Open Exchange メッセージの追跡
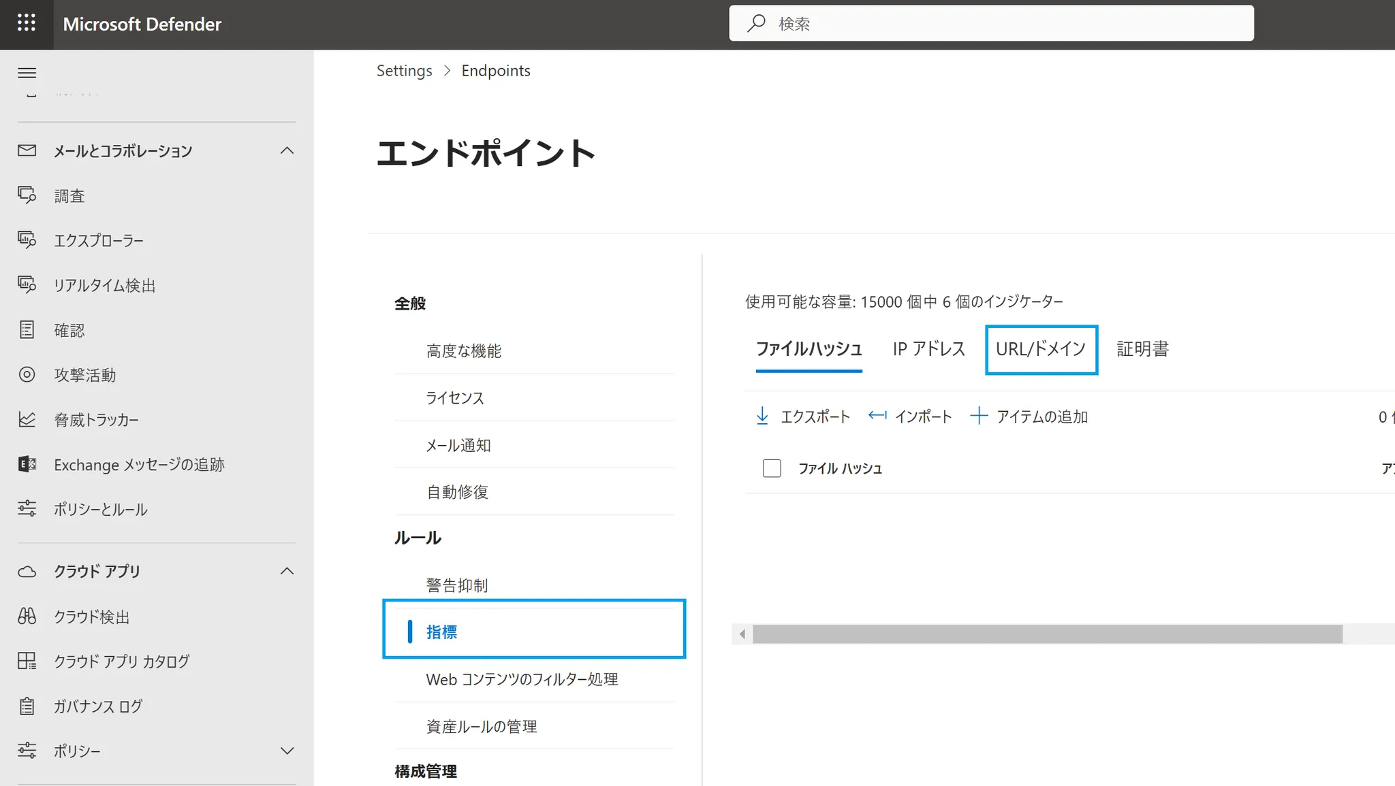The height and width of the screenshot is (786, 1395). tap(139, 465)
